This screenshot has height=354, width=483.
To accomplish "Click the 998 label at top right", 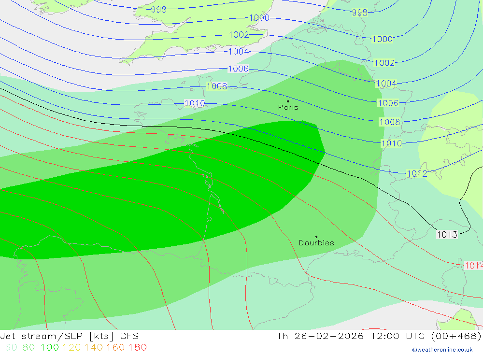I will 360,13.
